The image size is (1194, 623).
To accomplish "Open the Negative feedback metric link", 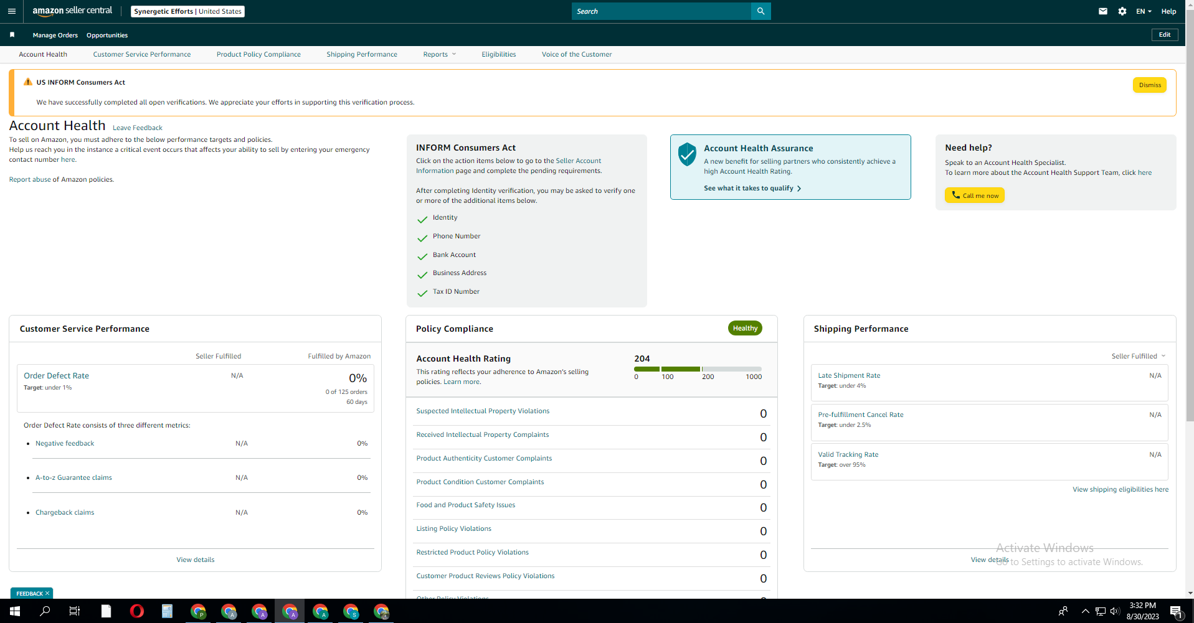I will (x=65, y=443).
